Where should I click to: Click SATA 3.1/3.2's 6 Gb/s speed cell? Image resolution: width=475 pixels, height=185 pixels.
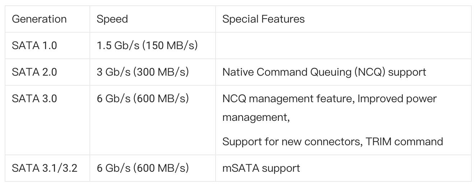coord(153,168)
